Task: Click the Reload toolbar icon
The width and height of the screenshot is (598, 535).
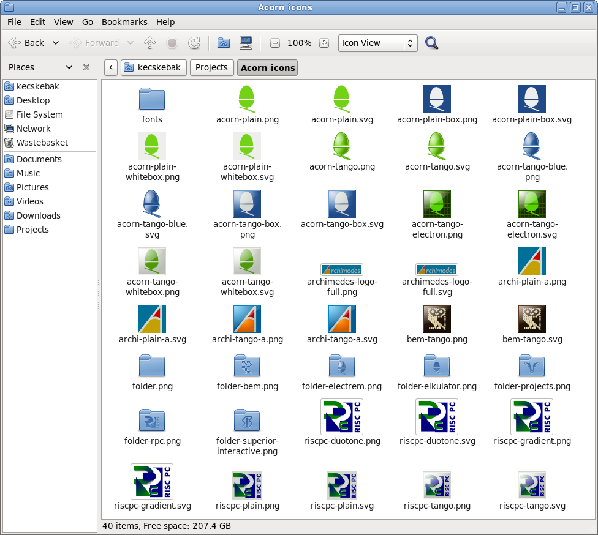Action: coord(194,43)
